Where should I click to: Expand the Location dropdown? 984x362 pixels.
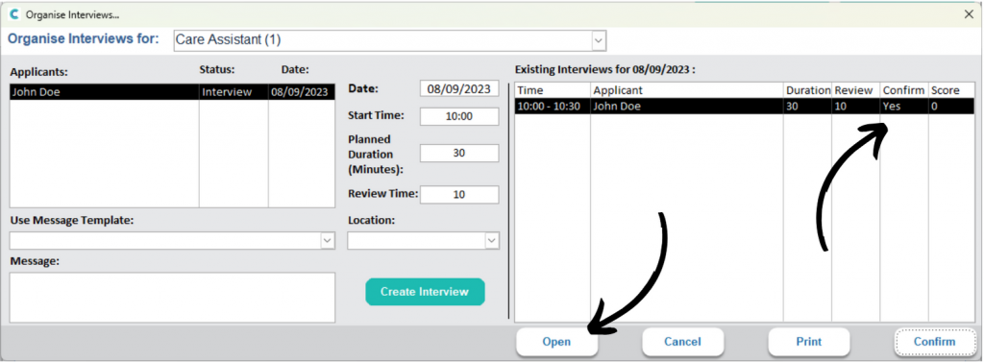492,241
